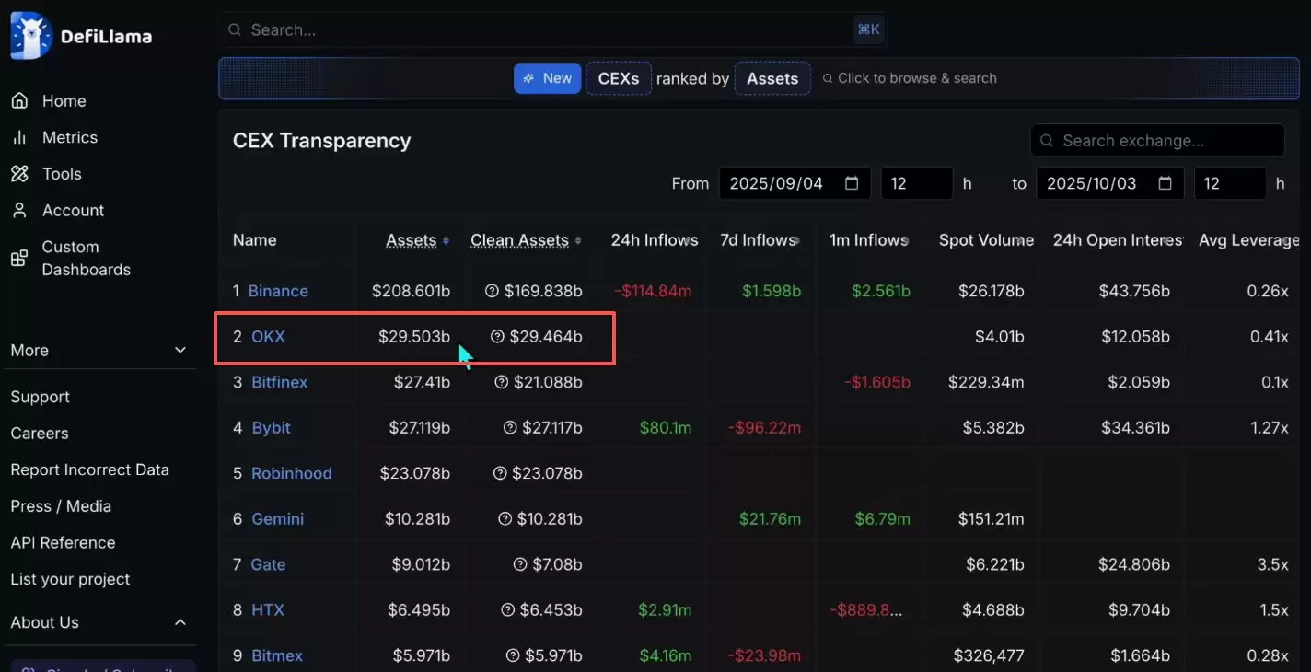Sort the table by Assets column

click(412, 239)
